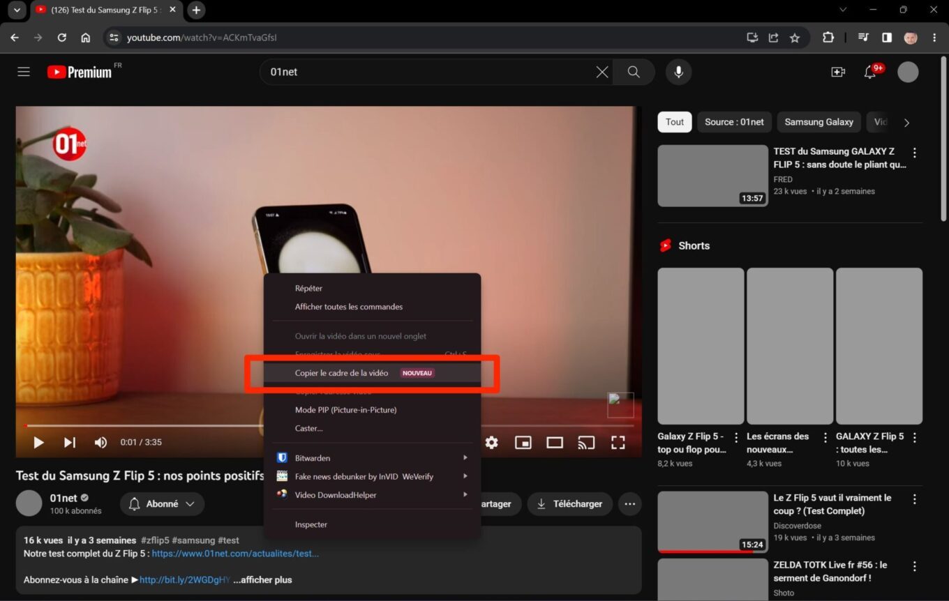949x601 pixels.
Task: Select Inspecter in the context menu
Action: tap(373, 524)
